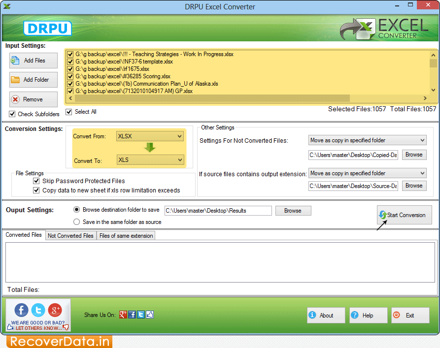
Task: Open the Convert From dropdown
Action: (150, 136)
